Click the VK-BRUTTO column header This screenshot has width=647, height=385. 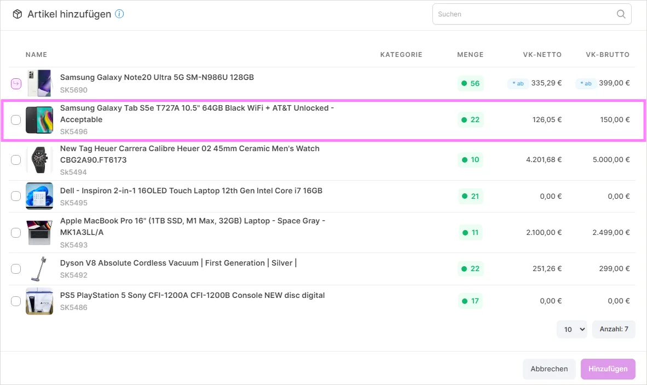tap(608, 54)
